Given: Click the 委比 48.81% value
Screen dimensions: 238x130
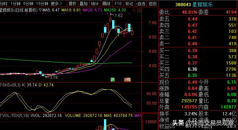Looking at the screenshot, I should pos(190,12).
